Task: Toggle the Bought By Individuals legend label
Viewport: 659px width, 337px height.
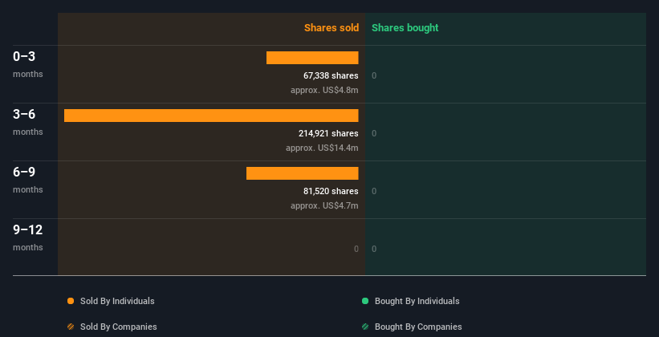Action: [x=417, y=301]
